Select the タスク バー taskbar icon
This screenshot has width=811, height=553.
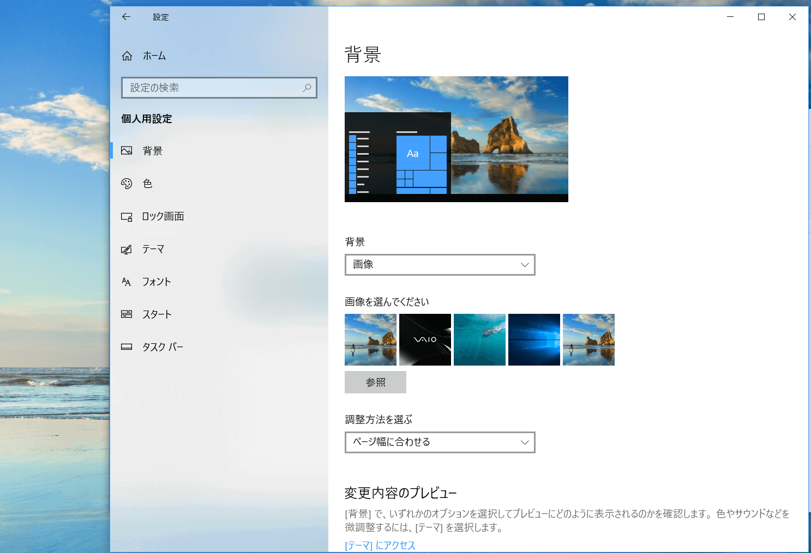click(x=127, y=347)
